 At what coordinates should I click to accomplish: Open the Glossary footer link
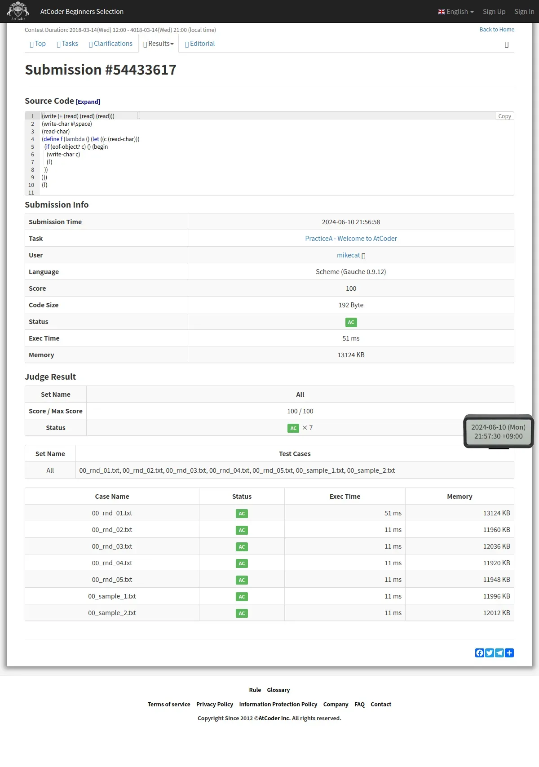[x=278, y=690]
